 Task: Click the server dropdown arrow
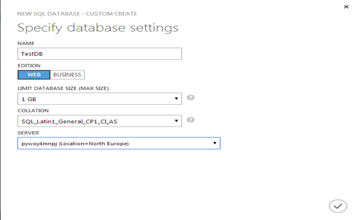click(215, 143)
